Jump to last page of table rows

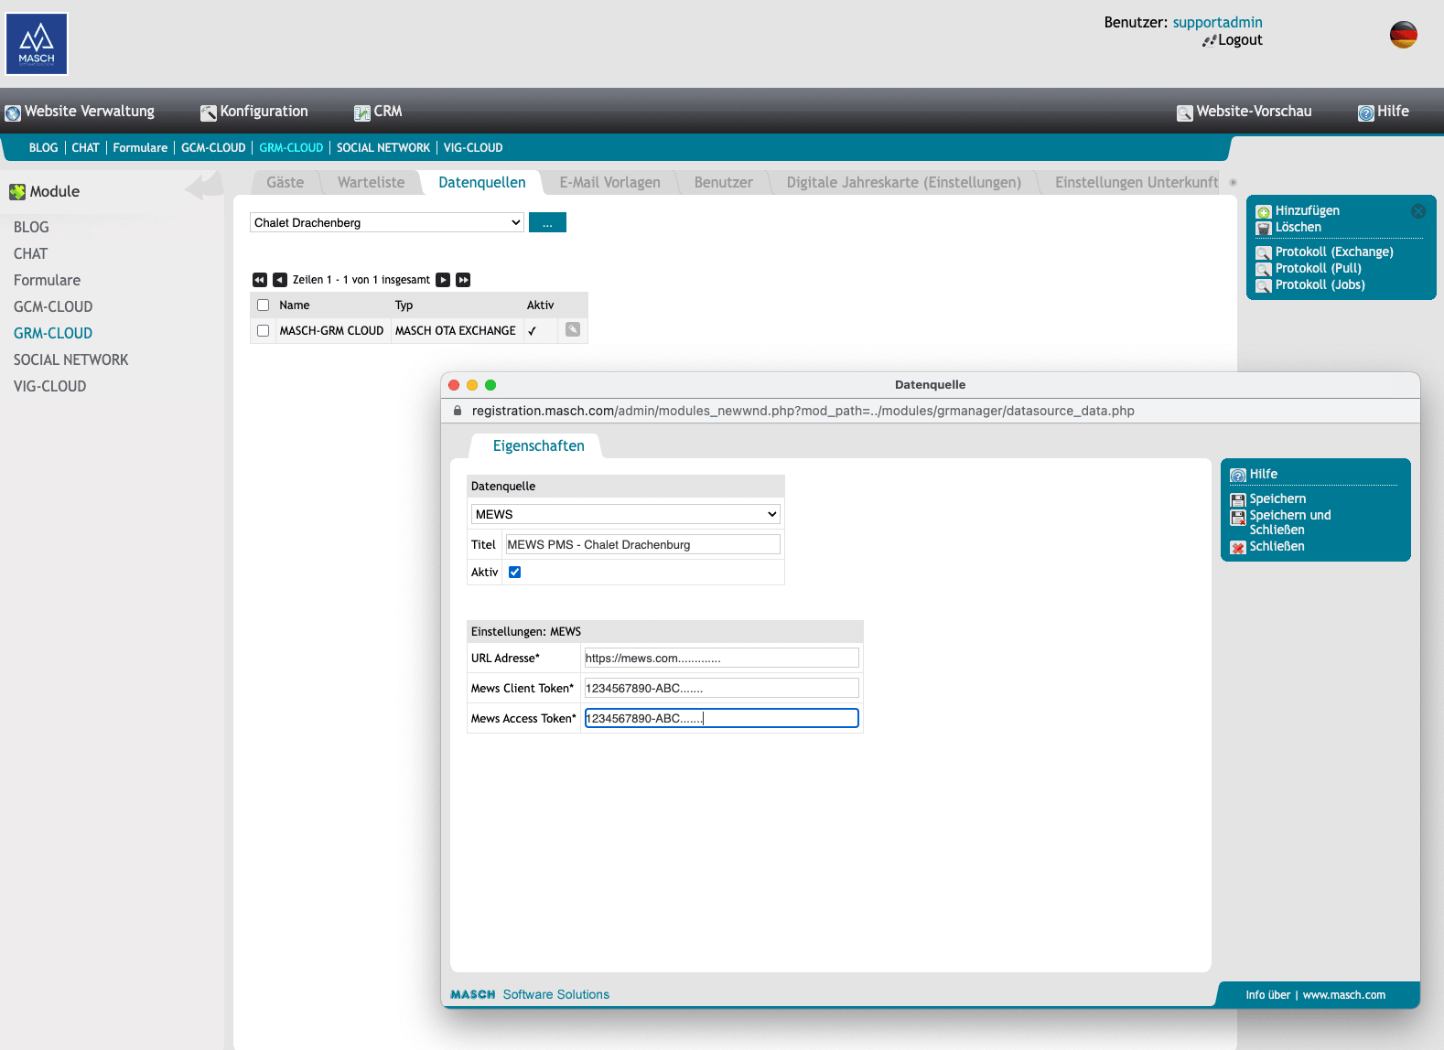click(463, 280)
